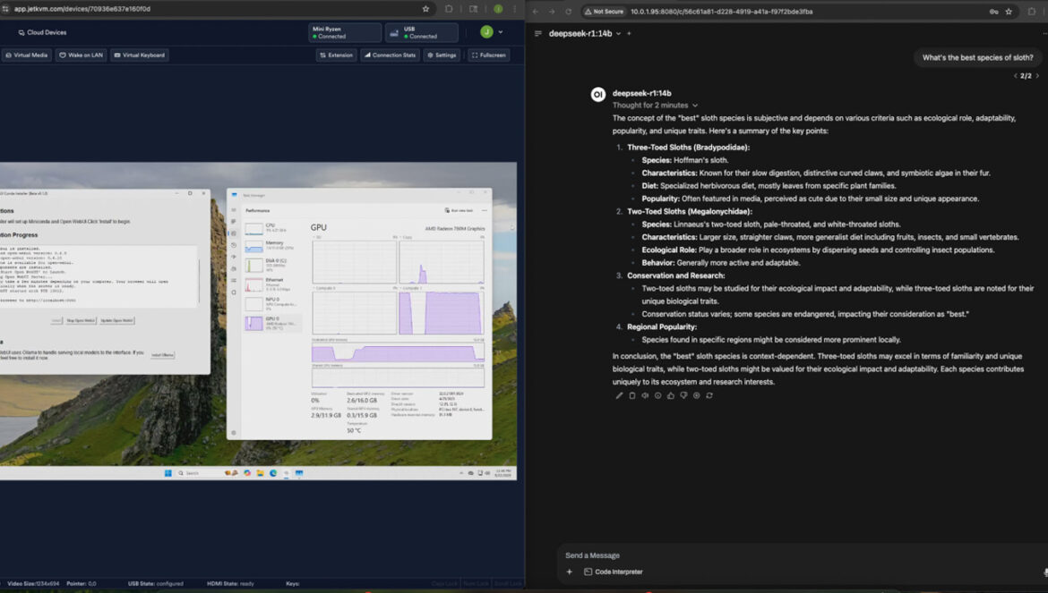1048x593 pixels.
Task: Copy the response with the clipboard icon
Action: [x=631, y=395]
